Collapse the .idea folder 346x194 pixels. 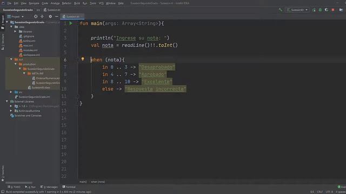click(11, 27)
